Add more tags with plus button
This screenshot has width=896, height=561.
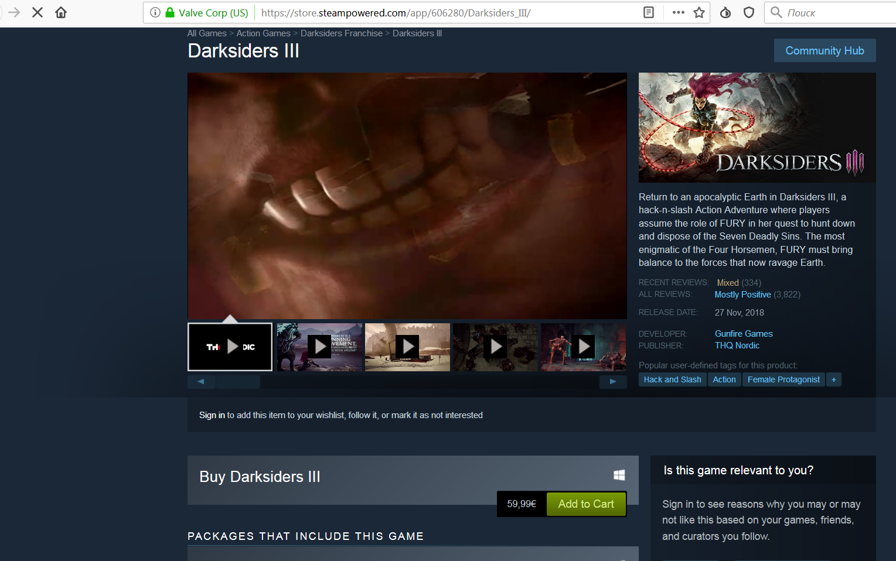point(834,379)
